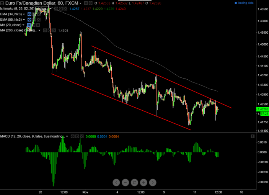Expand the EMA (55, hlc3) dropdown arrow
The image size is (269, 195).
pyautogui.click(x=24, y=20)
